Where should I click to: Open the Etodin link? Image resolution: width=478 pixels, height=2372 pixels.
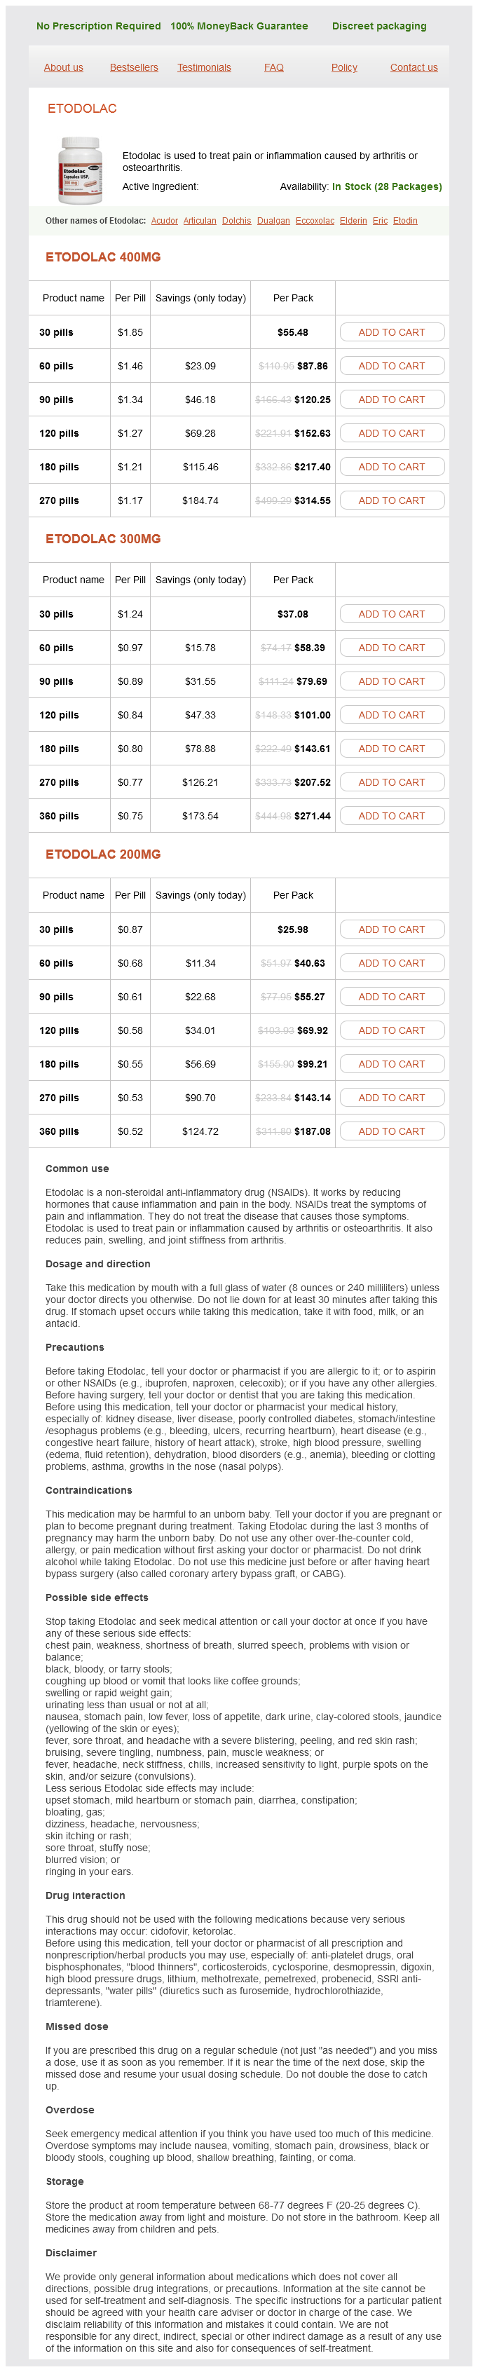click(x=405, y=221)
